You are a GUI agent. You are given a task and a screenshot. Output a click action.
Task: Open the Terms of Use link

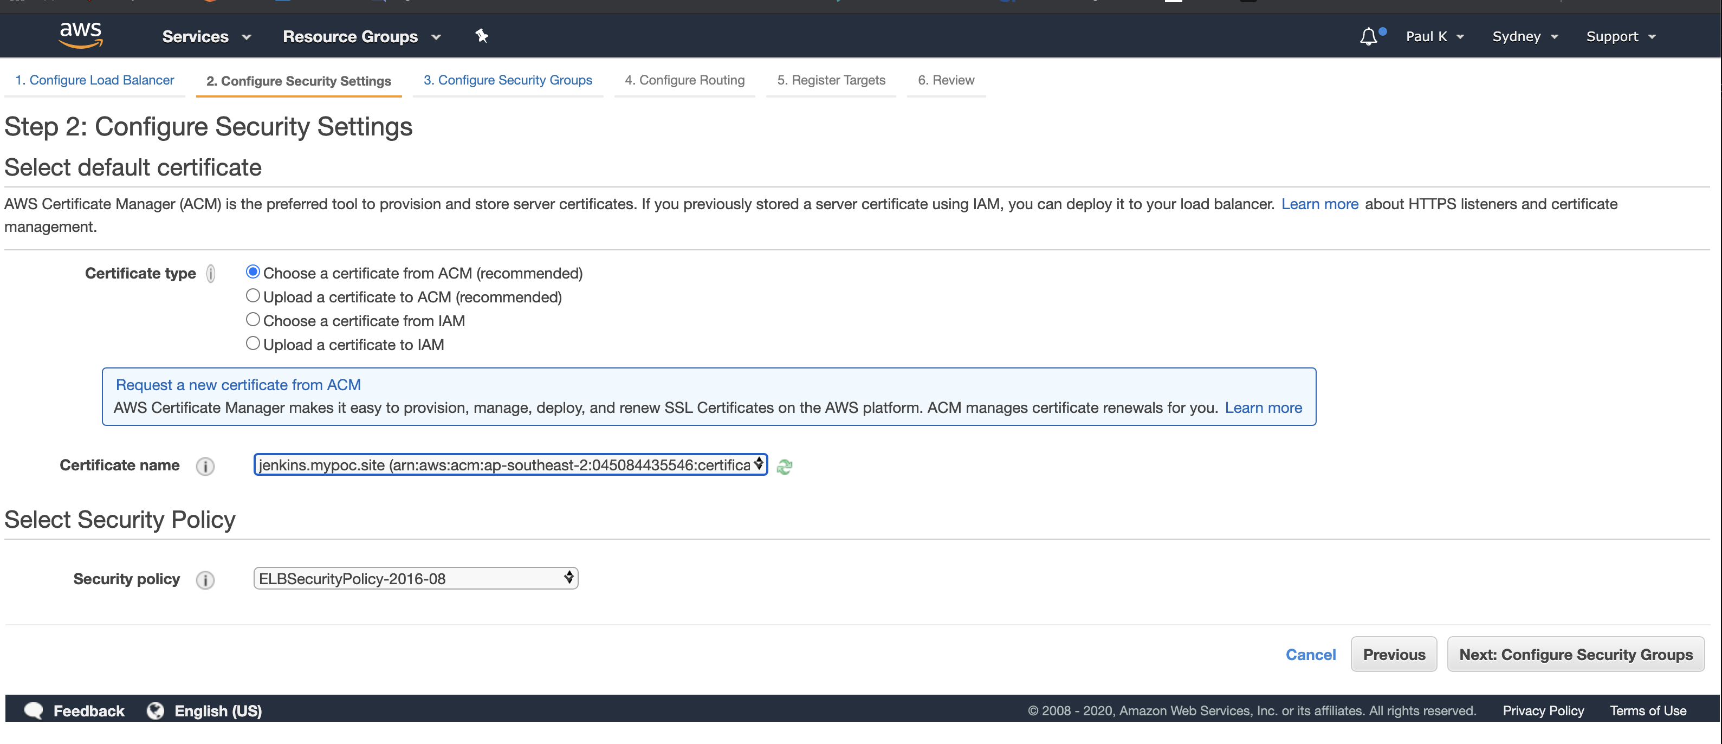(x=1648, y=710)
